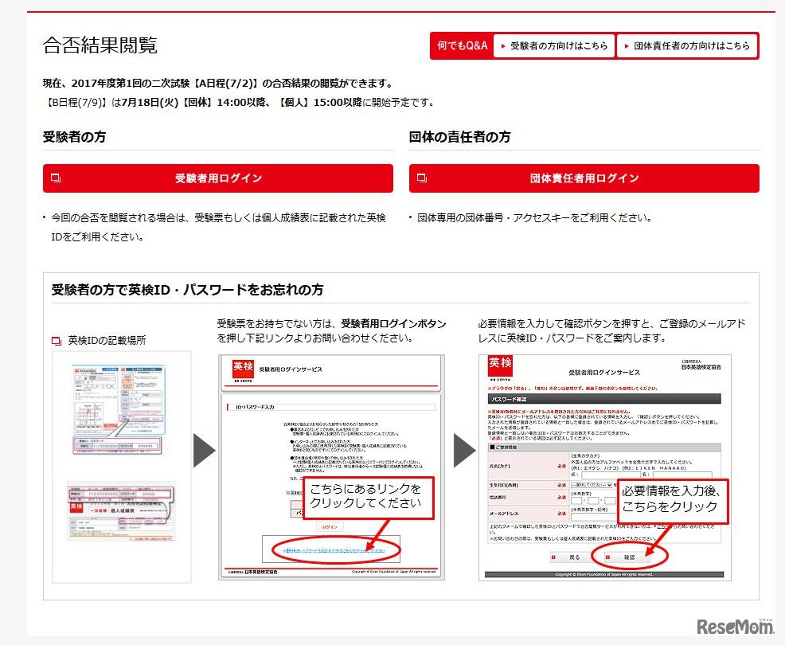Click the window icon on 団体責任者用ログイン button

pos(422,178)
